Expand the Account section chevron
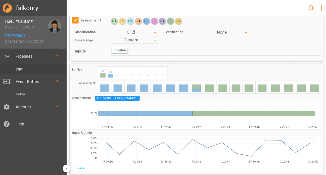Screen dimensions: 326x175 point(57,107)
